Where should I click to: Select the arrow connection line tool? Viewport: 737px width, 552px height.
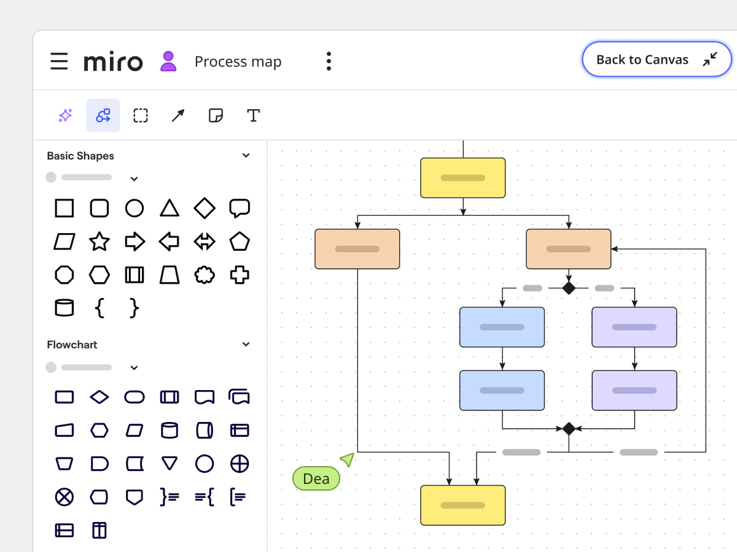click(177, 115)
